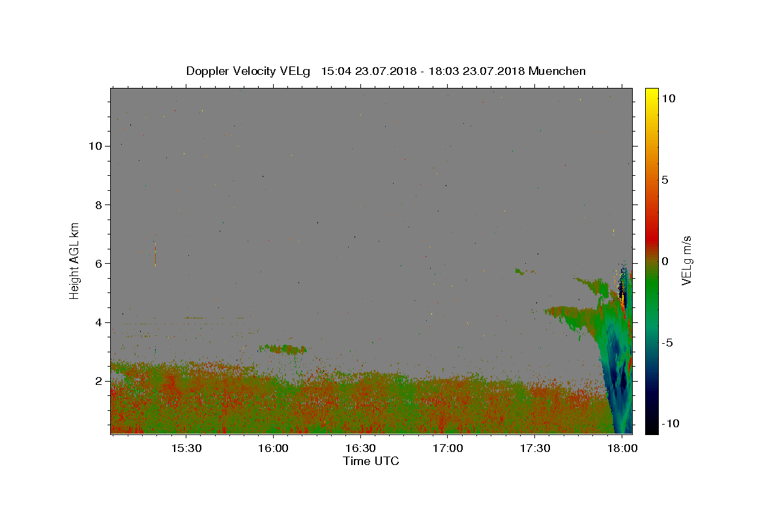Screen dimensions: 782x521
Task: Click the small cloud patch near 16:05 at 3 km
Action: tap(283, 349)
